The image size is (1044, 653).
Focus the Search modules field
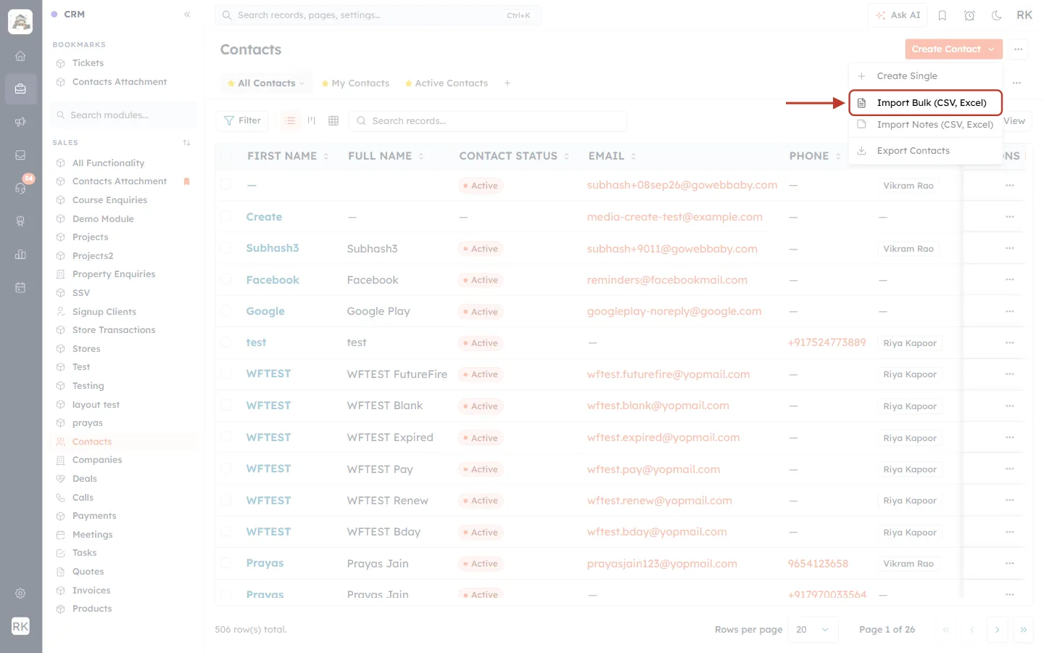click(123, 115)
